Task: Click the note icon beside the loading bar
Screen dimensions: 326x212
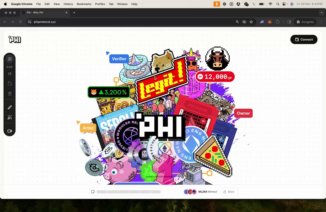Action: point(93,192)
